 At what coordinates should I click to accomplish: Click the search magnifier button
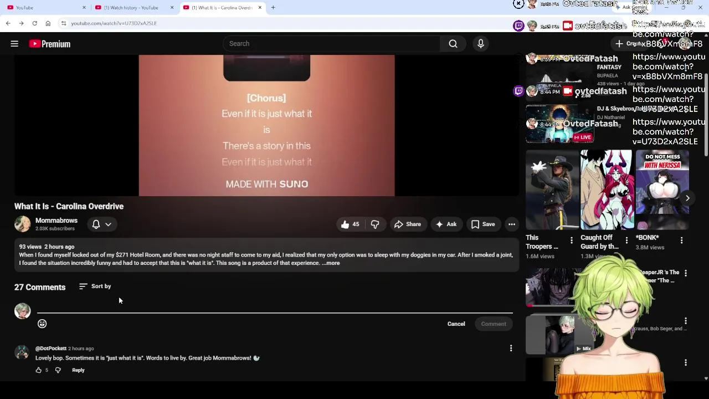[453, 44]
